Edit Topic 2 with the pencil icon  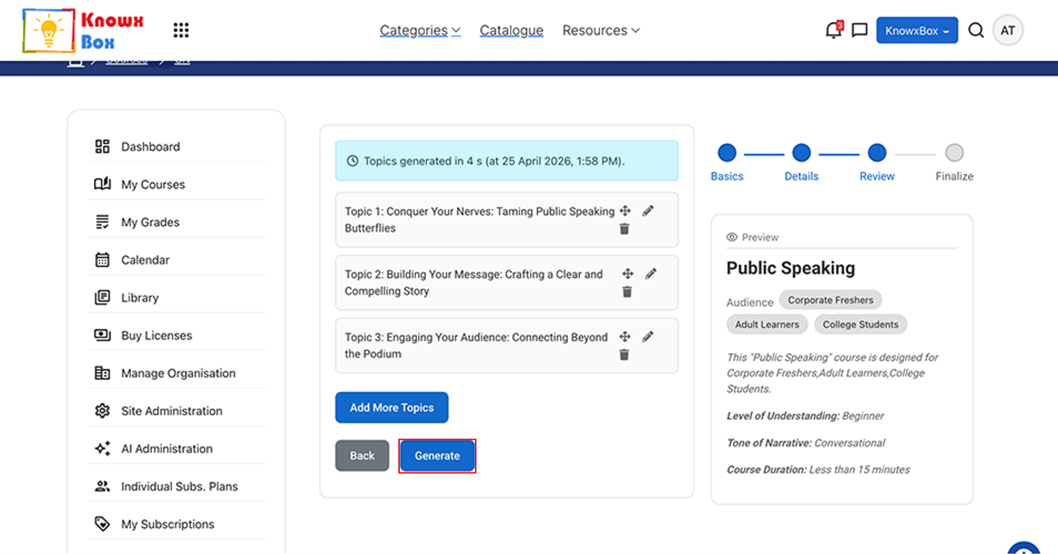tap(650, 273)
